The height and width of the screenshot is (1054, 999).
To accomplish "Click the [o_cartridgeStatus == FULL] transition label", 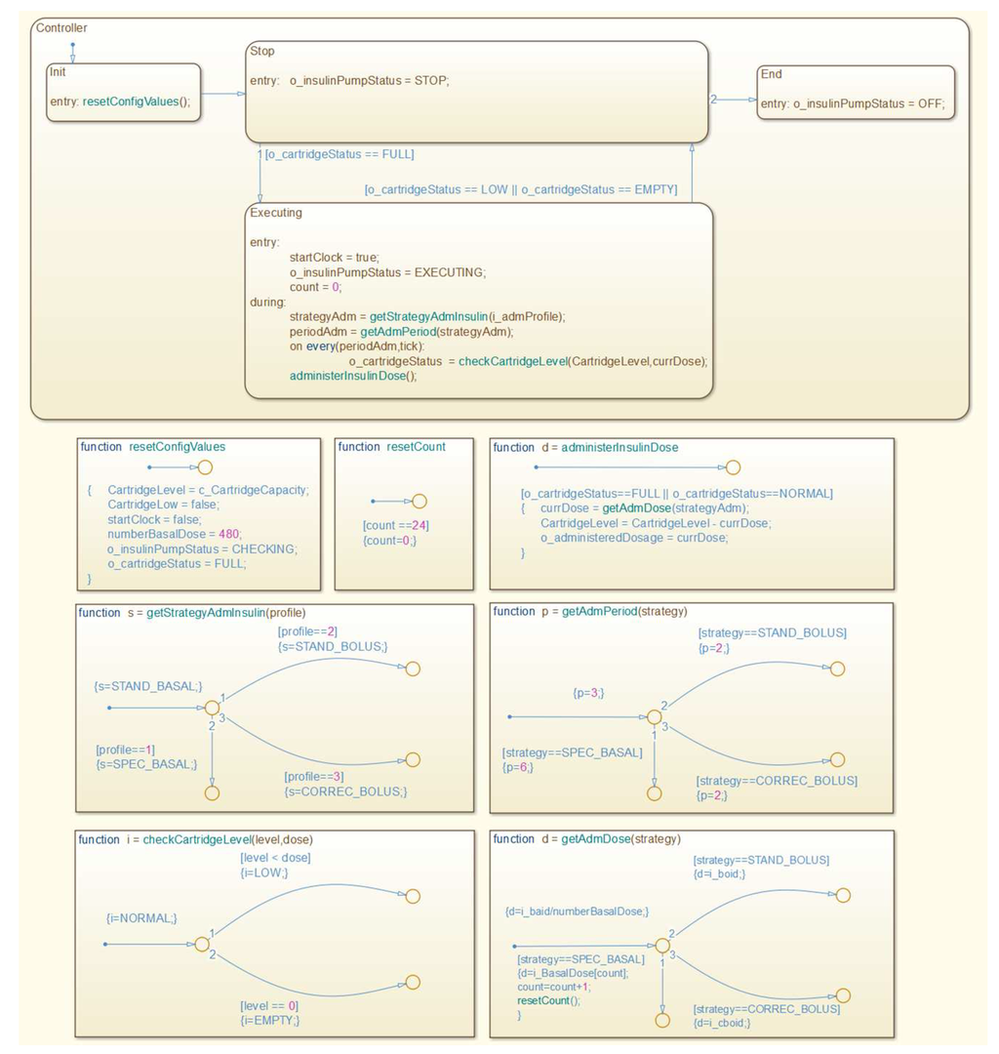I will (x=340, y=154).
